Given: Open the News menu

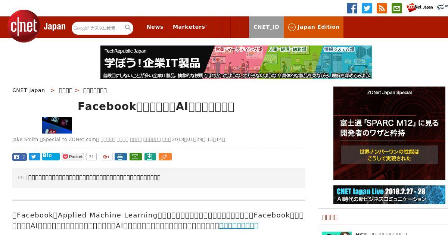Looking at the screenshot, I should [x=155, y=27].
